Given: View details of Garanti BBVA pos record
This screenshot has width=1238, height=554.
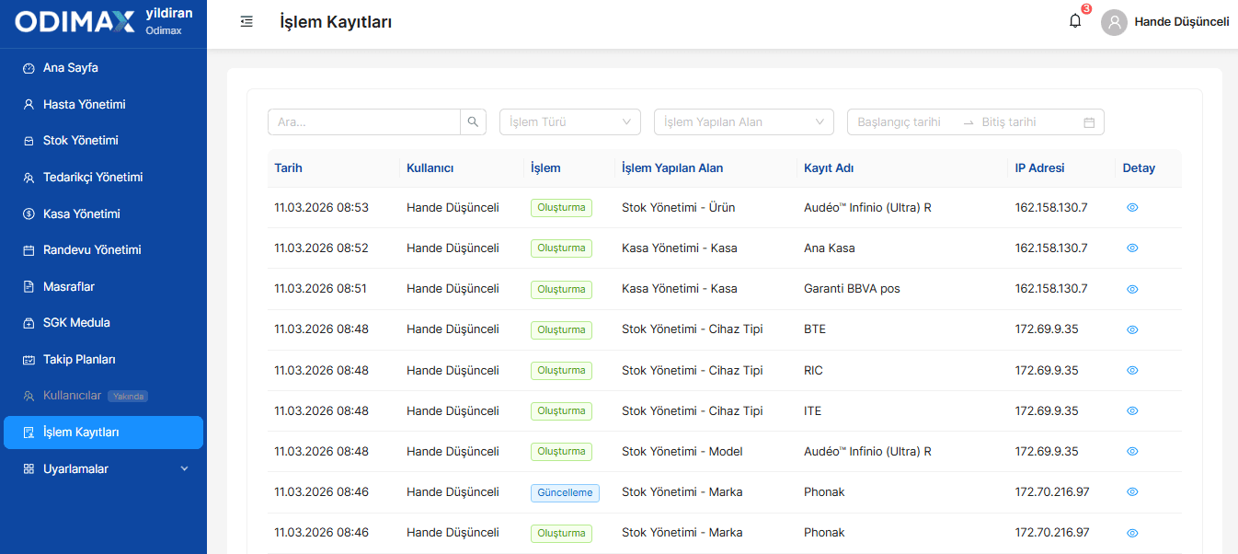Looking at the screenshot, I should pyautogui.click(x=1132, y=289).
